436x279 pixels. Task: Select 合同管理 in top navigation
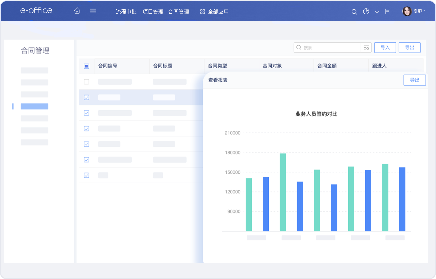pyautogui.click(x=178, y=12)
